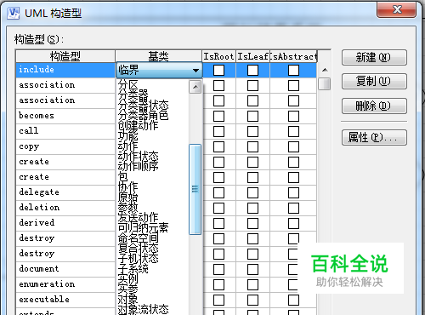Close the UML 构造型 dialog

[397, 10]
